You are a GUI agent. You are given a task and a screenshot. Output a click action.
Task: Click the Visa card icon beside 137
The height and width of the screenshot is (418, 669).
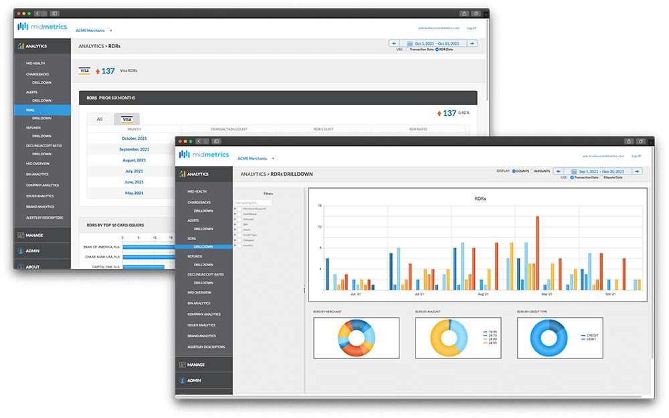click(84, 71)
